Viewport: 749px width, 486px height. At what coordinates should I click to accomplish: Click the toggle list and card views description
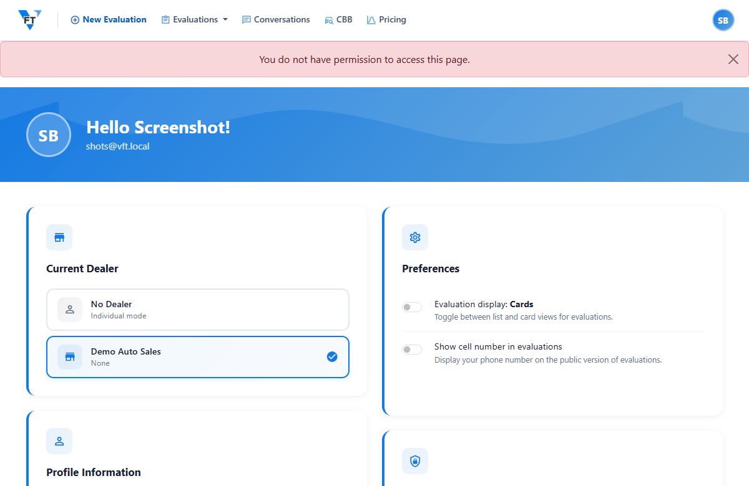524,317
